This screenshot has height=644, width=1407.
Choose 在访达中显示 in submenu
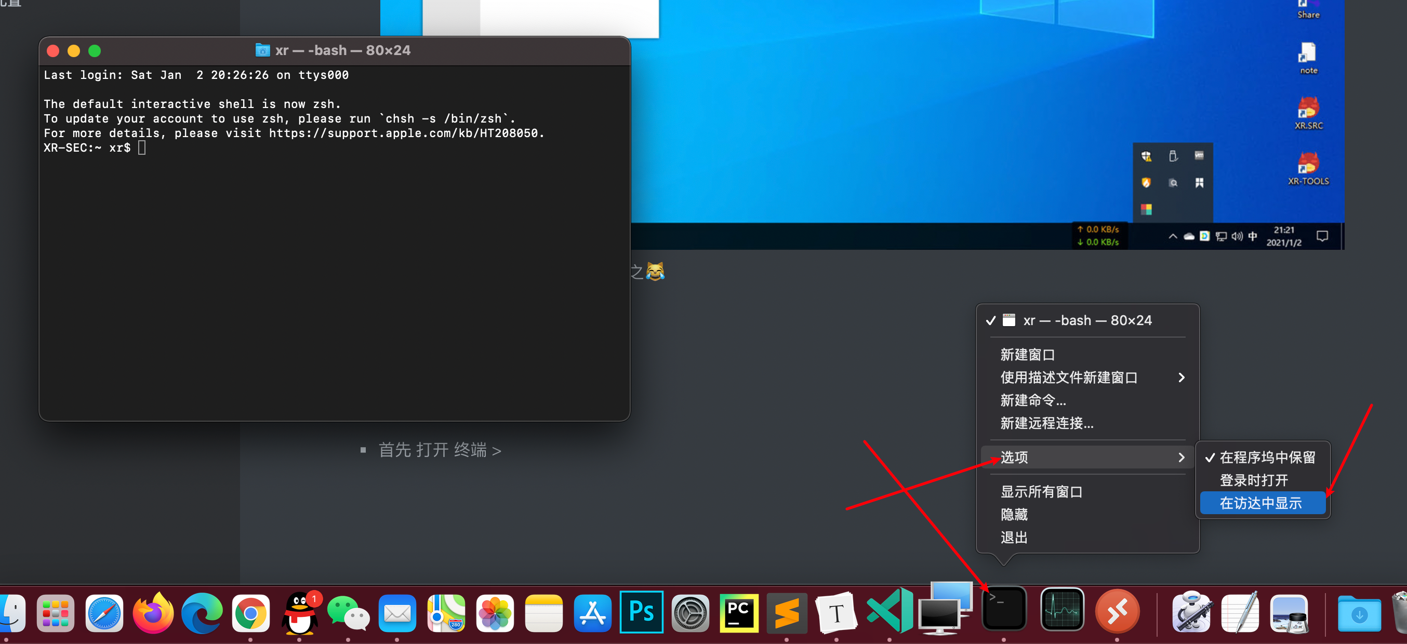(x=1262, y=503)
